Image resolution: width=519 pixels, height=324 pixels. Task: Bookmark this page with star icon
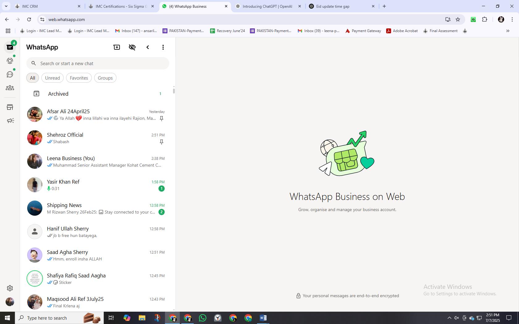[x=458, y=19]
